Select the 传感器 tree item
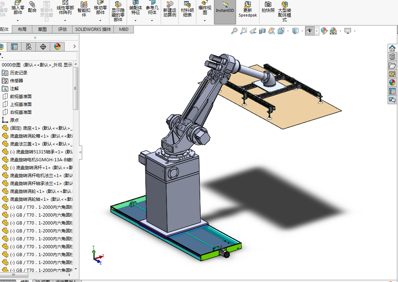The width and height of the screenshot is (398, 282). coord(13,81)
